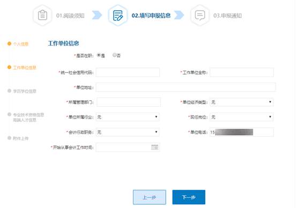Click the orange dot beside 个人信息

point(9,44)
